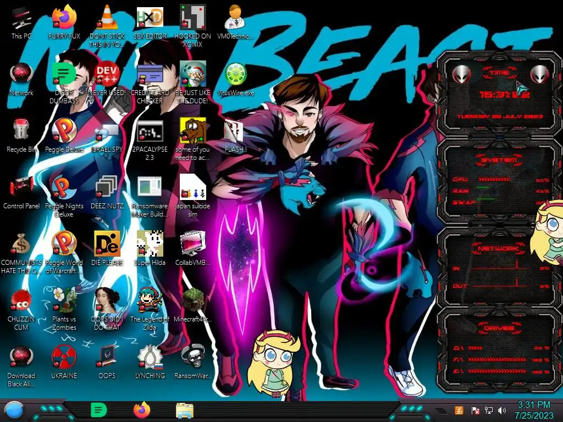
Task: Select the Network desktop icon
Action: click(21, 74)
